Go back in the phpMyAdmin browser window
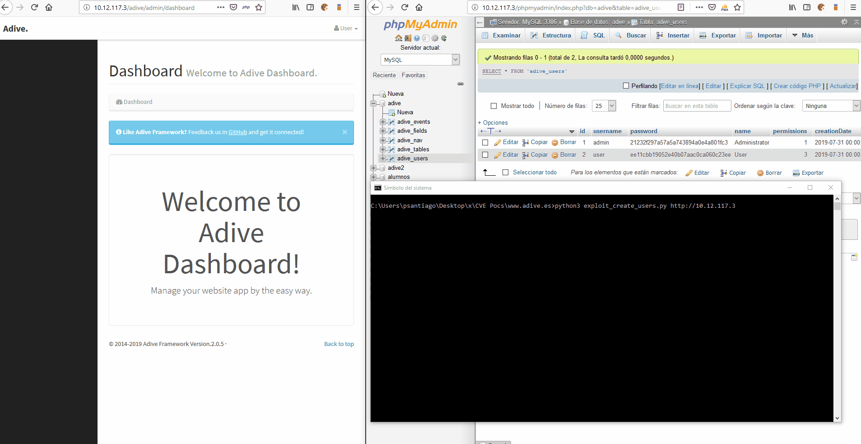 pos(375,7)
